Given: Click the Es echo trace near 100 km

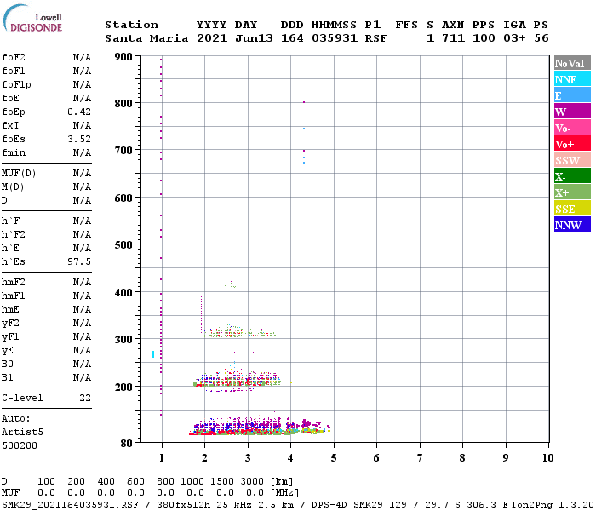Looking at the screenshot, I should pyautogui.click(x=259, y=426).
